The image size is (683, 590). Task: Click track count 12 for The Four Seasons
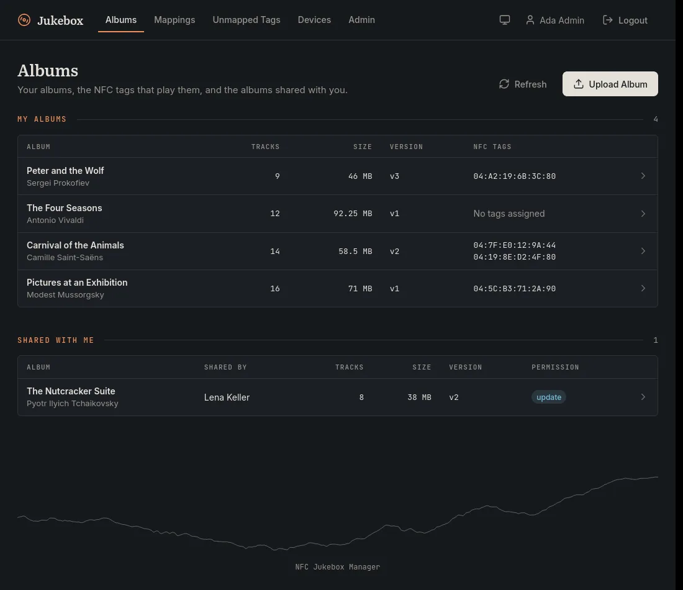click(x=275, y=214)
